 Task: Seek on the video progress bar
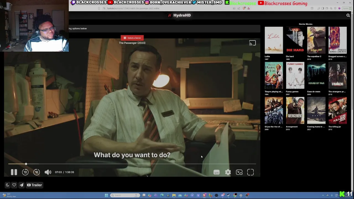pyautogui.click(x=132, y=164)
